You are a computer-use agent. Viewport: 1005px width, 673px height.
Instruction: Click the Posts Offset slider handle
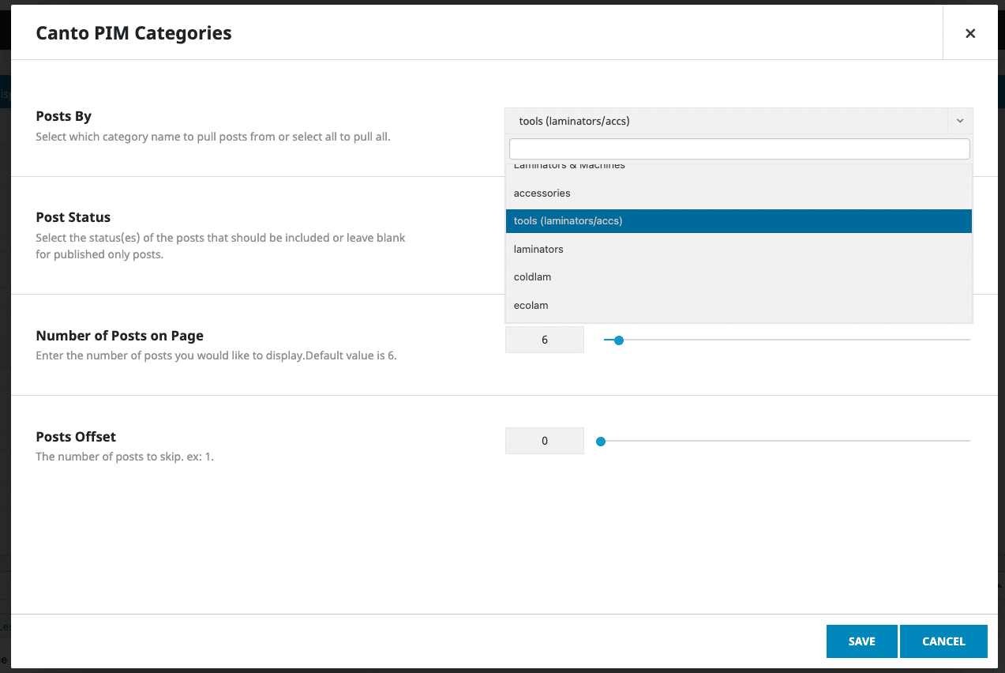pyautogui.click(x=601, y=442)
